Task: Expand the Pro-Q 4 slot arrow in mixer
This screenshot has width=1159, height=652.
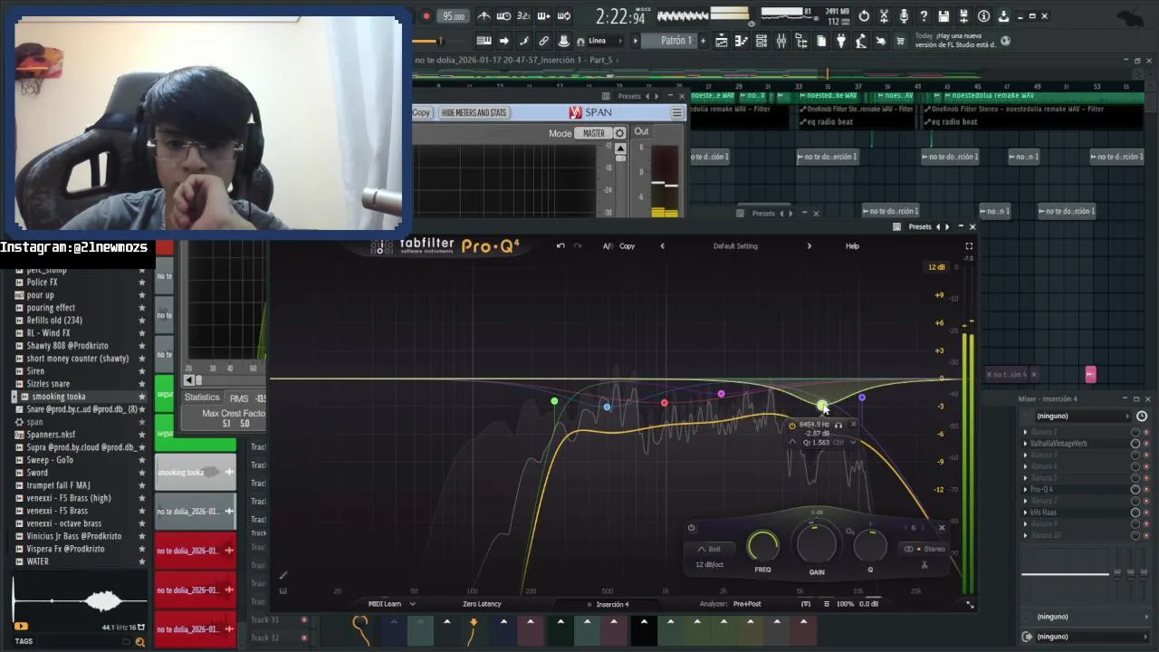Action: [1026, 489]
